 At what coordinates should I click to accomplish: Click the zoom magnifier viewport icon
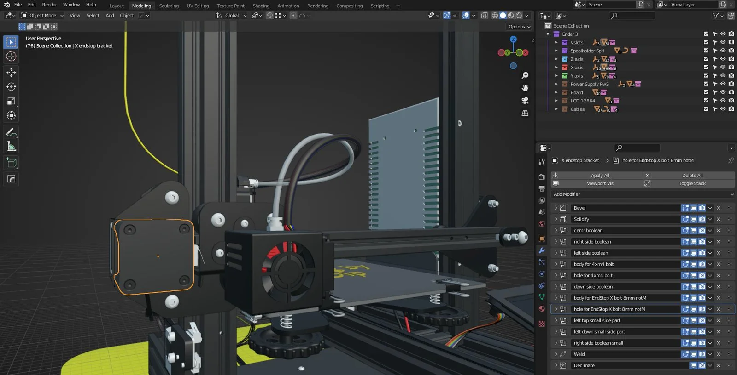pos(525,75)
